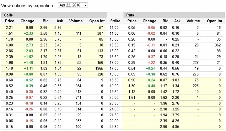Click the put change -0.37
This screenshot has height=131, width=226.
pos(151,57)
